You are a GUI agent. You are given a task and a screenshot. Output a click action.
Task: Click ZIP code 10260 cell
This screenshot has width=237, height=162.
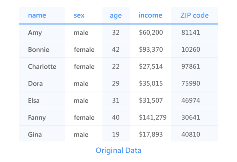tap(191, 49)
